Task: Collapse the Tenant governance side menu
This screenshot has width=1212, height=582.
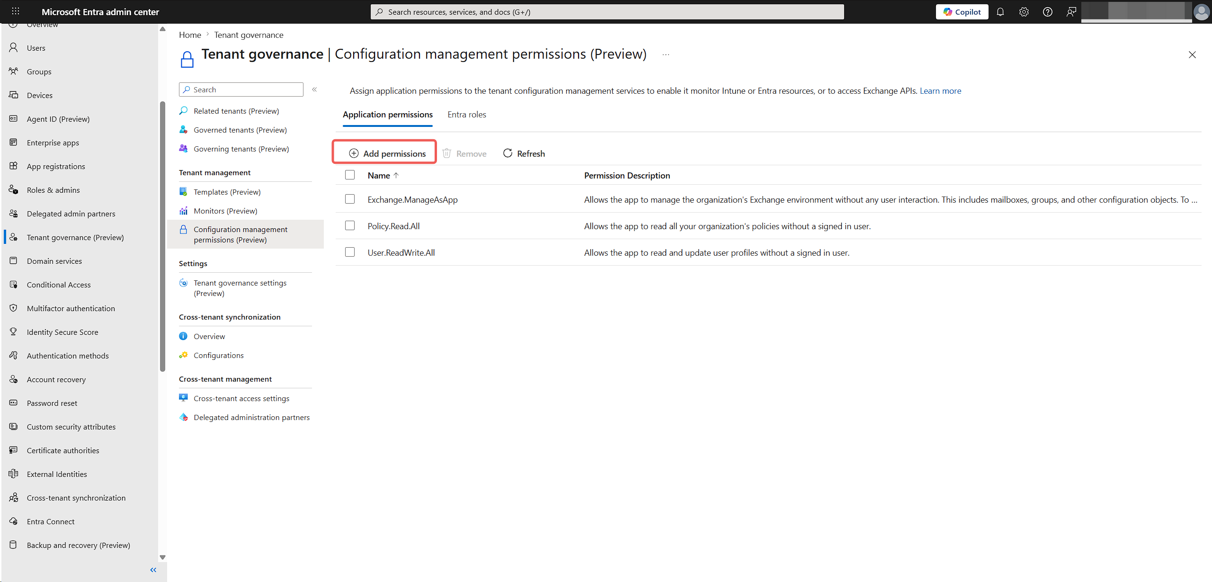Action: 314,90
